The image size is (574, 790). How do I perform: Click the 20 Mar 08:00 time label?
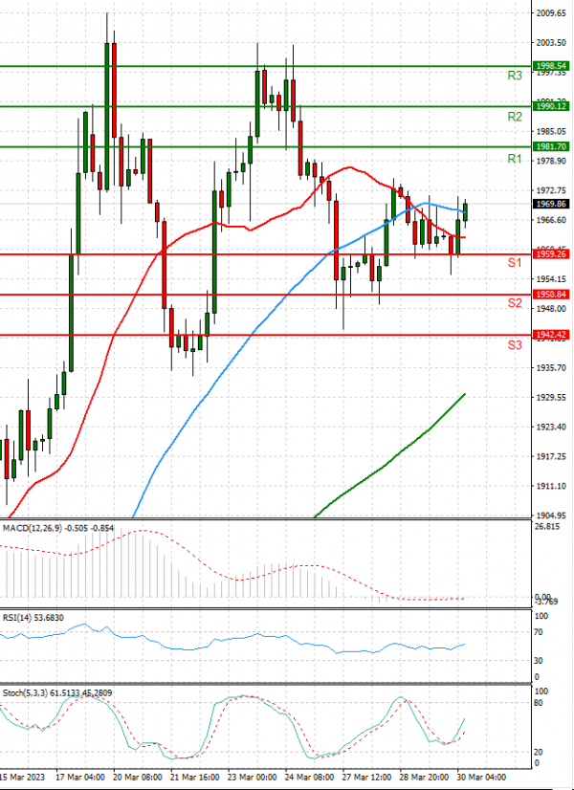pos(137,777)
